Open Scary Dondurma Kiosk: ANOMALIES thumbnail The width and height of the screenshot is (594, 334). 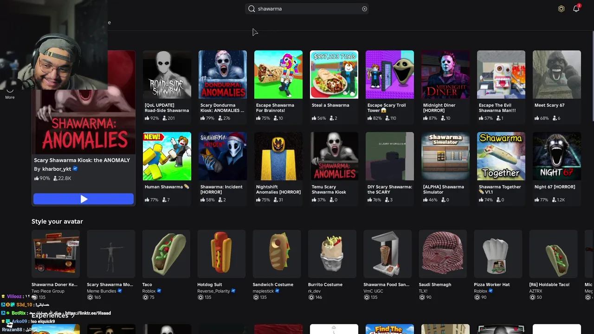click(223, 75)
